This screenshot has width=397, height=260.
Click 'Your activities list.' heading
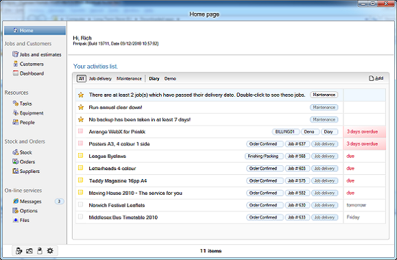95,67
